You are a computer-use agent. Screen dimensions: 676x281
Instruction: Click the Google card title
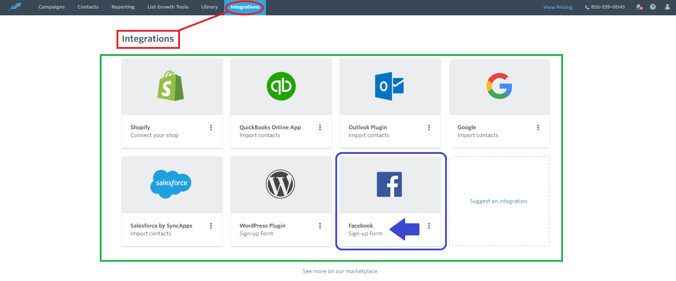pyautogui.click(x=467, y=128)
